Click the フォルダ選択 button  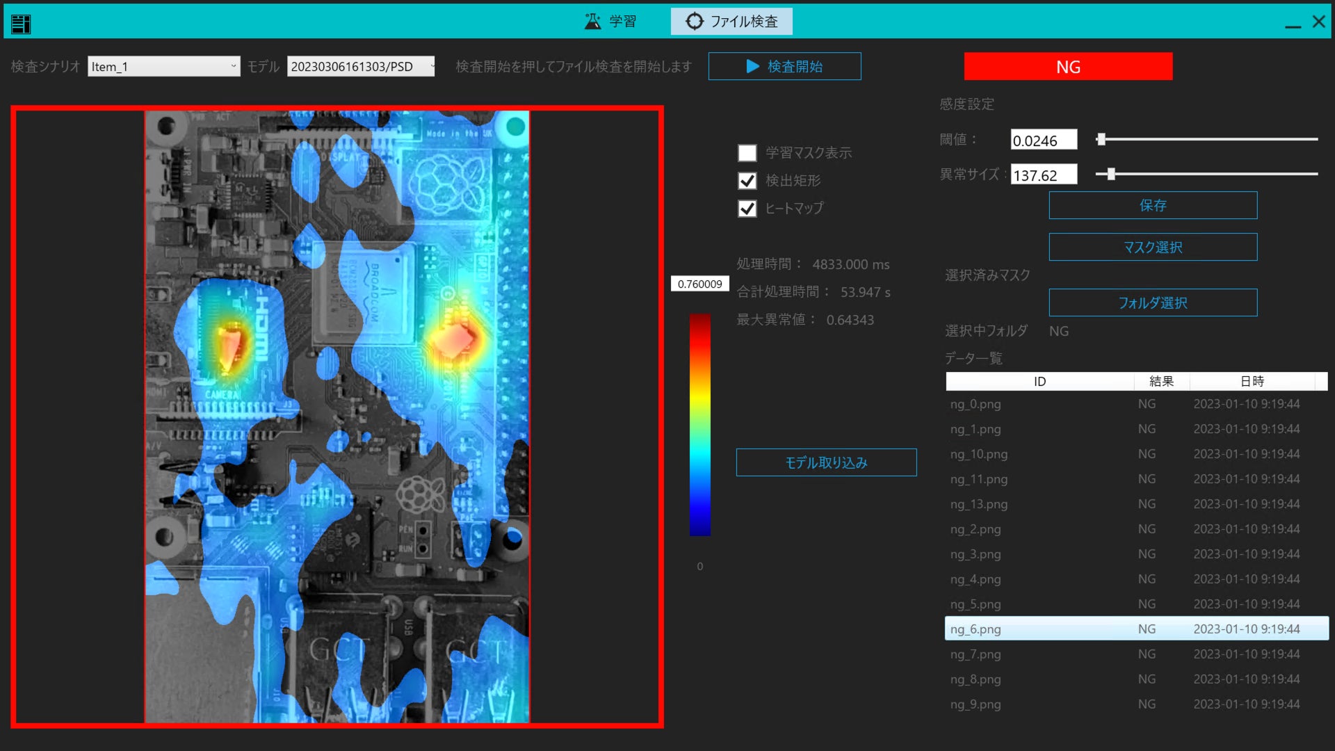click(1152, 303)
